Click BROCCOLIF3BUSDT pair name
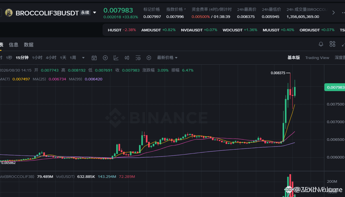Viewport: 345px width, 197px height. tap(47, 13)
